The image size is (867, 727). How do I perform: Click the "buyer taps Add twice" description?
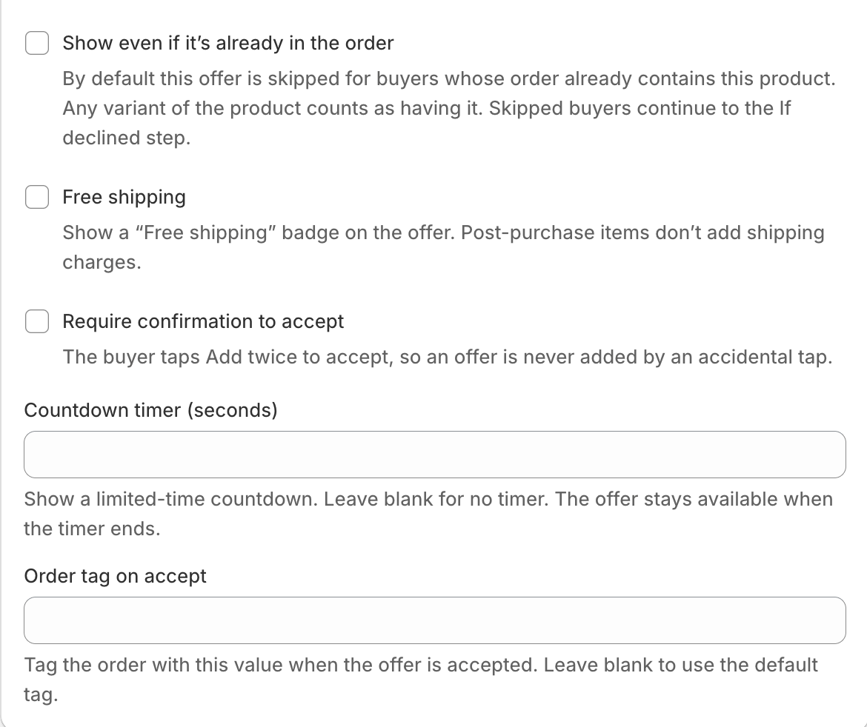448,357
